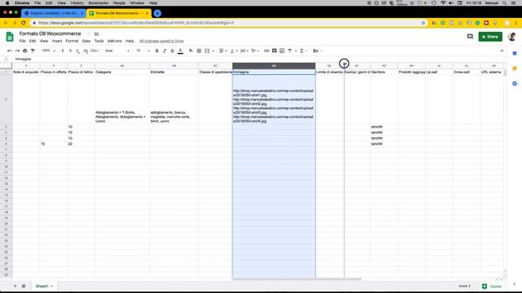Image resolution: width=522 pixels, height=293 pixels.
Task: Select the Categorie header cell
Action: tap(122, 72)
